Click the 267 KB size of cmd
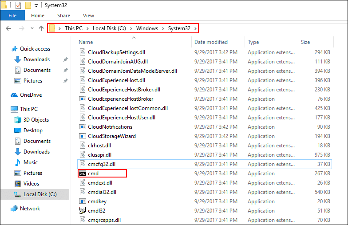The image size is (348, 225). click(322, 174)
